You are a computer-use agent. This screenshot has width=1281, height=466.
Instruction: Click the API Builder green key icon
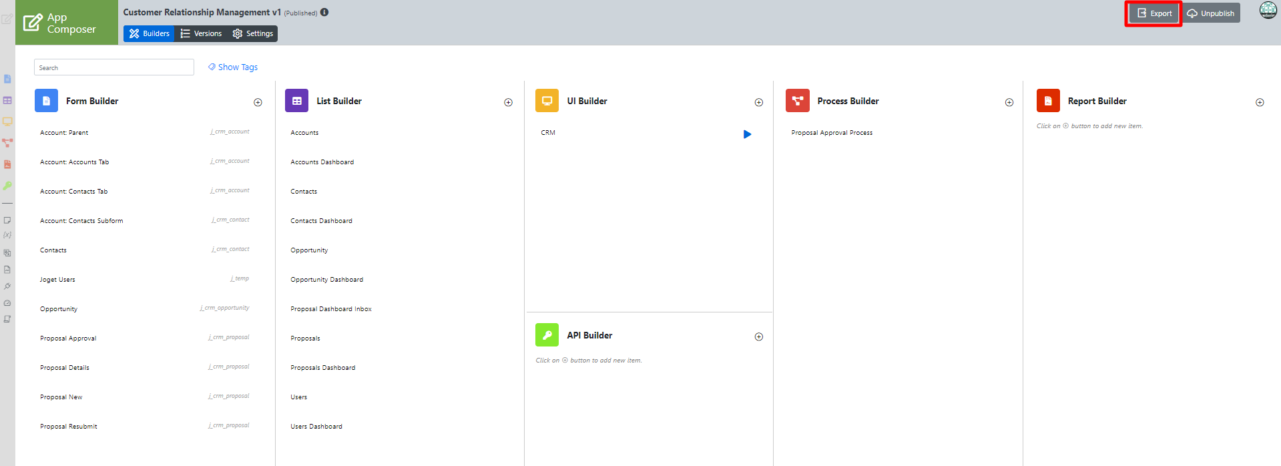[x=547, y=335]
